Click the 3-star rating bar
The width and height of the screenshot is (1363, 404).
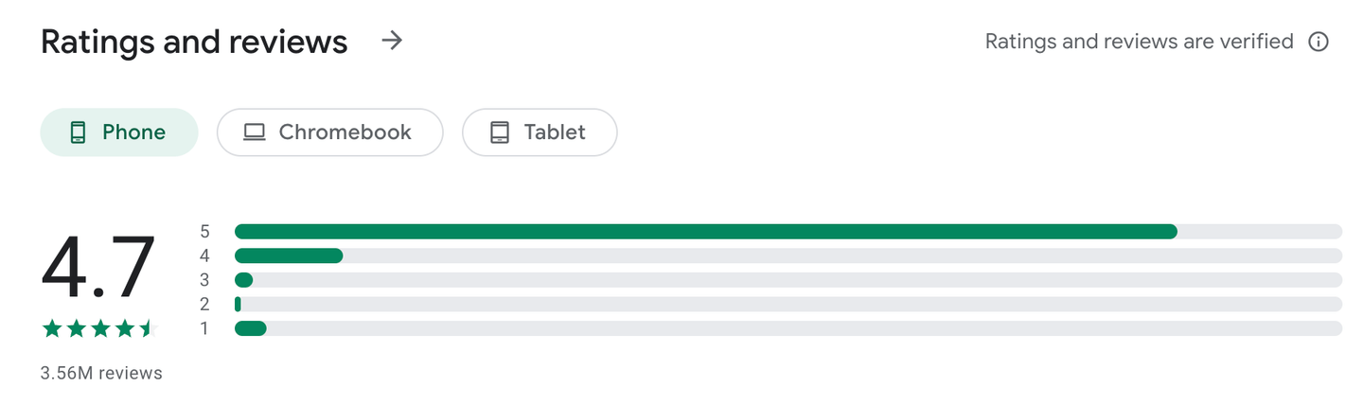pos(788,280)
